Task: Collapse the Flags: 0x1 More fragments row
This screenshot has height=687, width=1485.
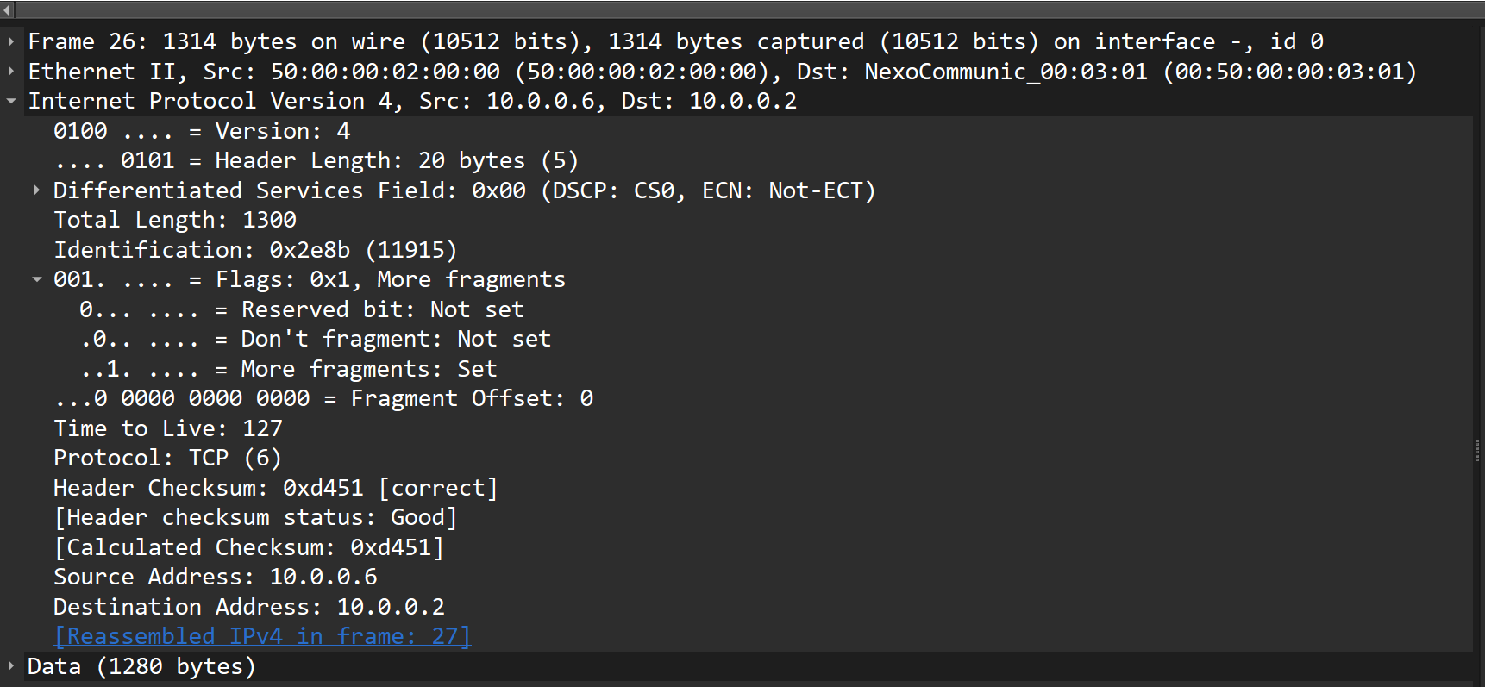Action: pyautogui.click(x=36, y=279)
